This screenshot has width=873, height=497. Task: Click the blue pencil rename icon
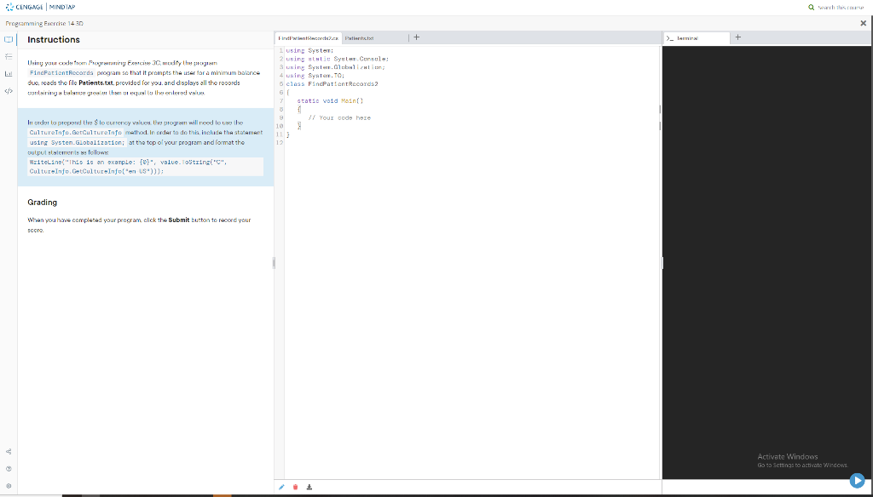coord(281,488)
